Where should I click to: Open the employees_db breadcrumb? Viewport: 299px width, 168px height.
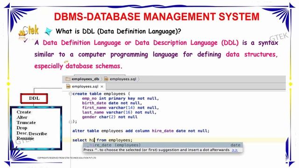[x=85, y=79]
